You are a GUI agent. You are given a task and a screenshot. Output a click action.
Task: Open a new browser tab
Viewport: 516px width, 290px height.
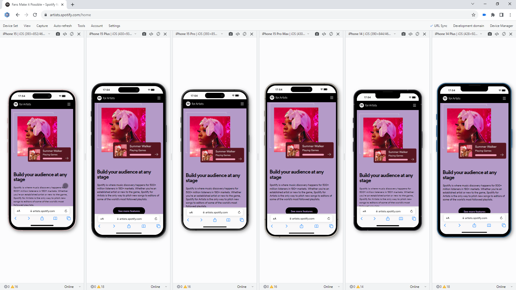pos(73,5)
